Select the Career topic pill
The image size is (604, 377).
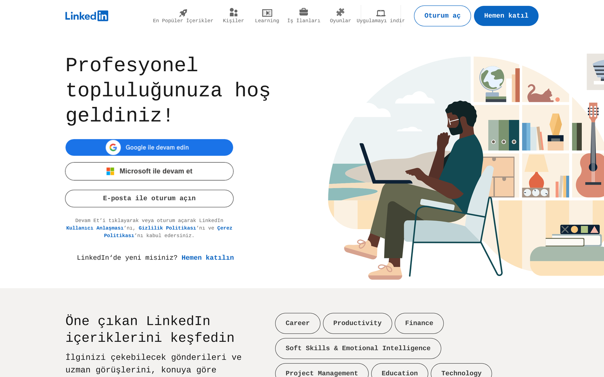click(298, 323)
